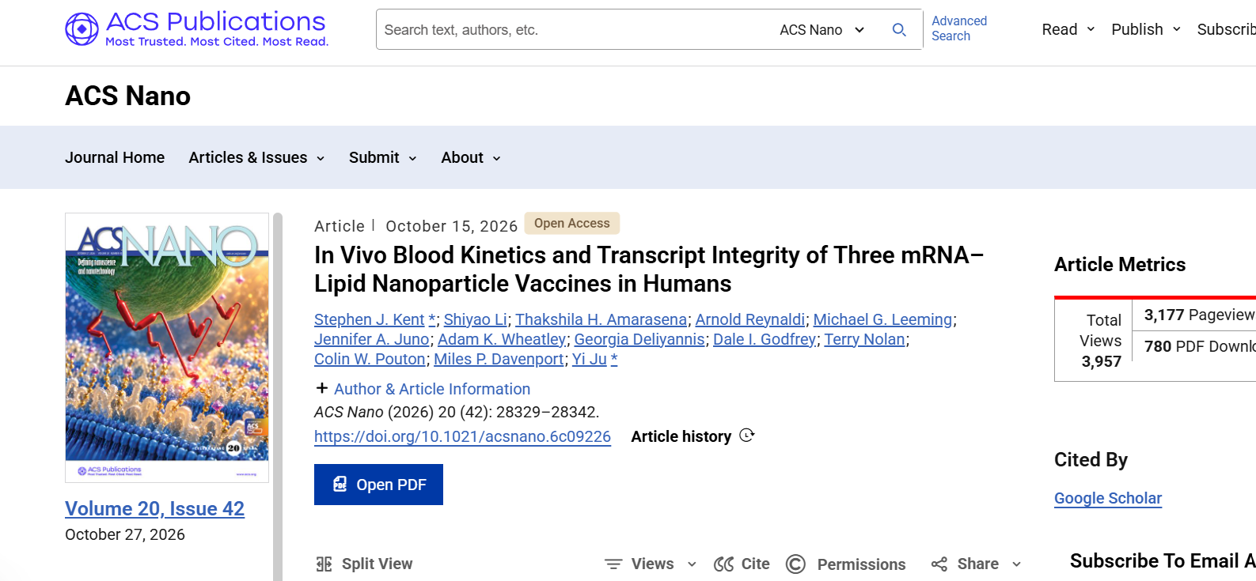Open the Submit menu
Viewport: 1256px width, 581px height.
[x=383, y=157]
